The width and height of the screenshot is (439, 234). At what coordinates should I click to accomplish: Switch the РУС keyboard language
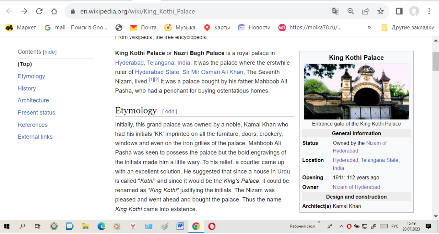[395, 226]
